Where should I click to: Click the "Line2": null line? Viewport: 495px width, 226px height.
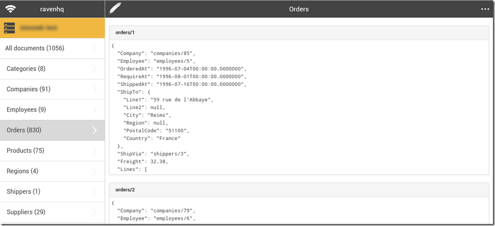click(144, 107)
